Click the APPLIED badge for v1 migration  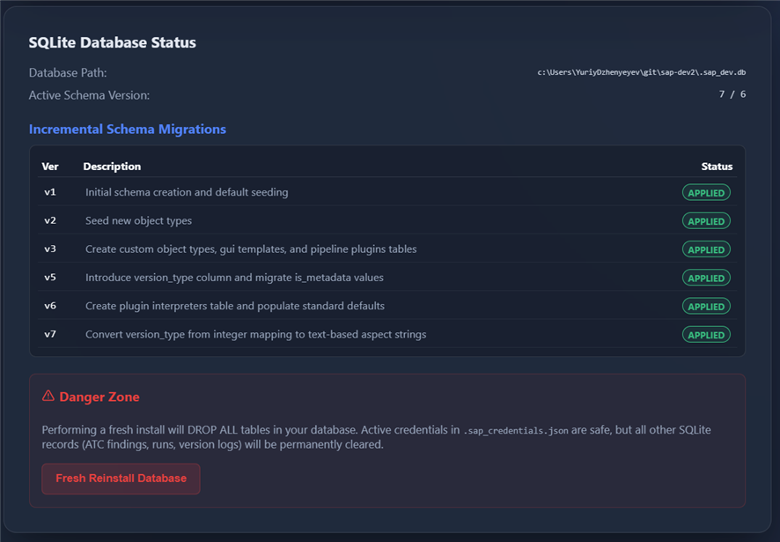click(x=706, y=193)
